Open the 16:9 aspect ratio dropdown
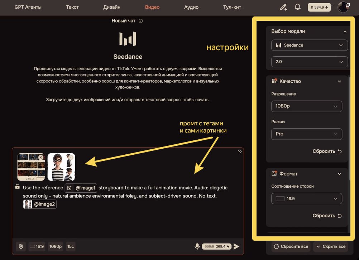The image size is (359, 260). click(307, 199)
